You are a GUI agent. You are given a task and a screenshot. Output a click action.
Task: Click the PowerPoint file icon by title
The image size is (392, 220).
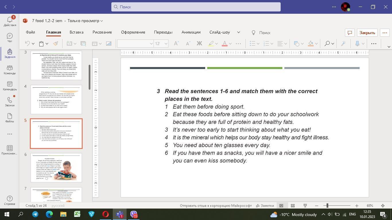25,21
